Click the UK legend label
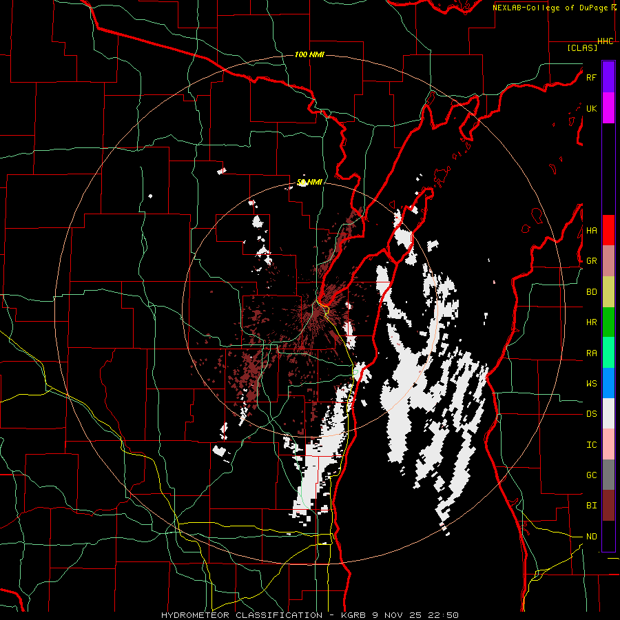Viewport: 620px width, 620px height. [591, 108]
